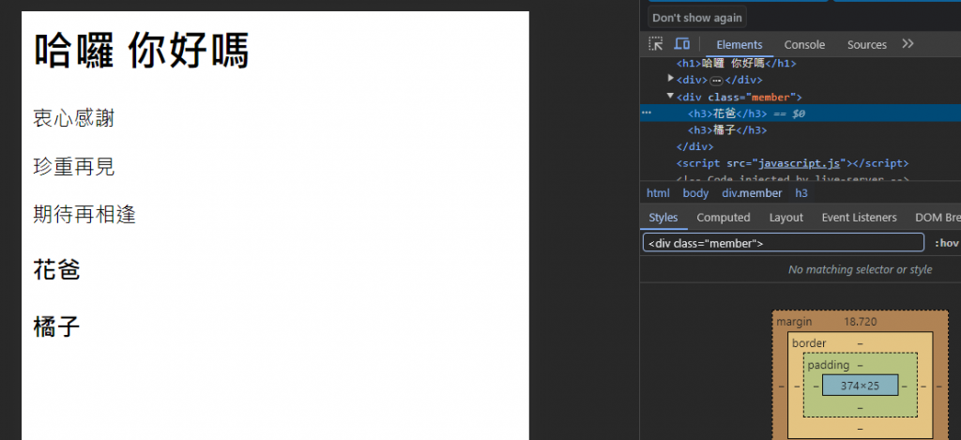Switch to the Console tab
Image resolution: width=961 pixels, height=440 pixels.
(x=804, y=45)
